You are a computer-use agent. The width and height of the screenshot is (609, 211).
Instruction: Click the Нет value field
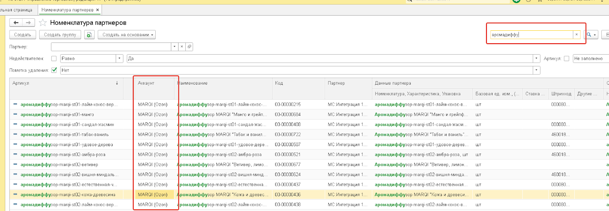297,70
